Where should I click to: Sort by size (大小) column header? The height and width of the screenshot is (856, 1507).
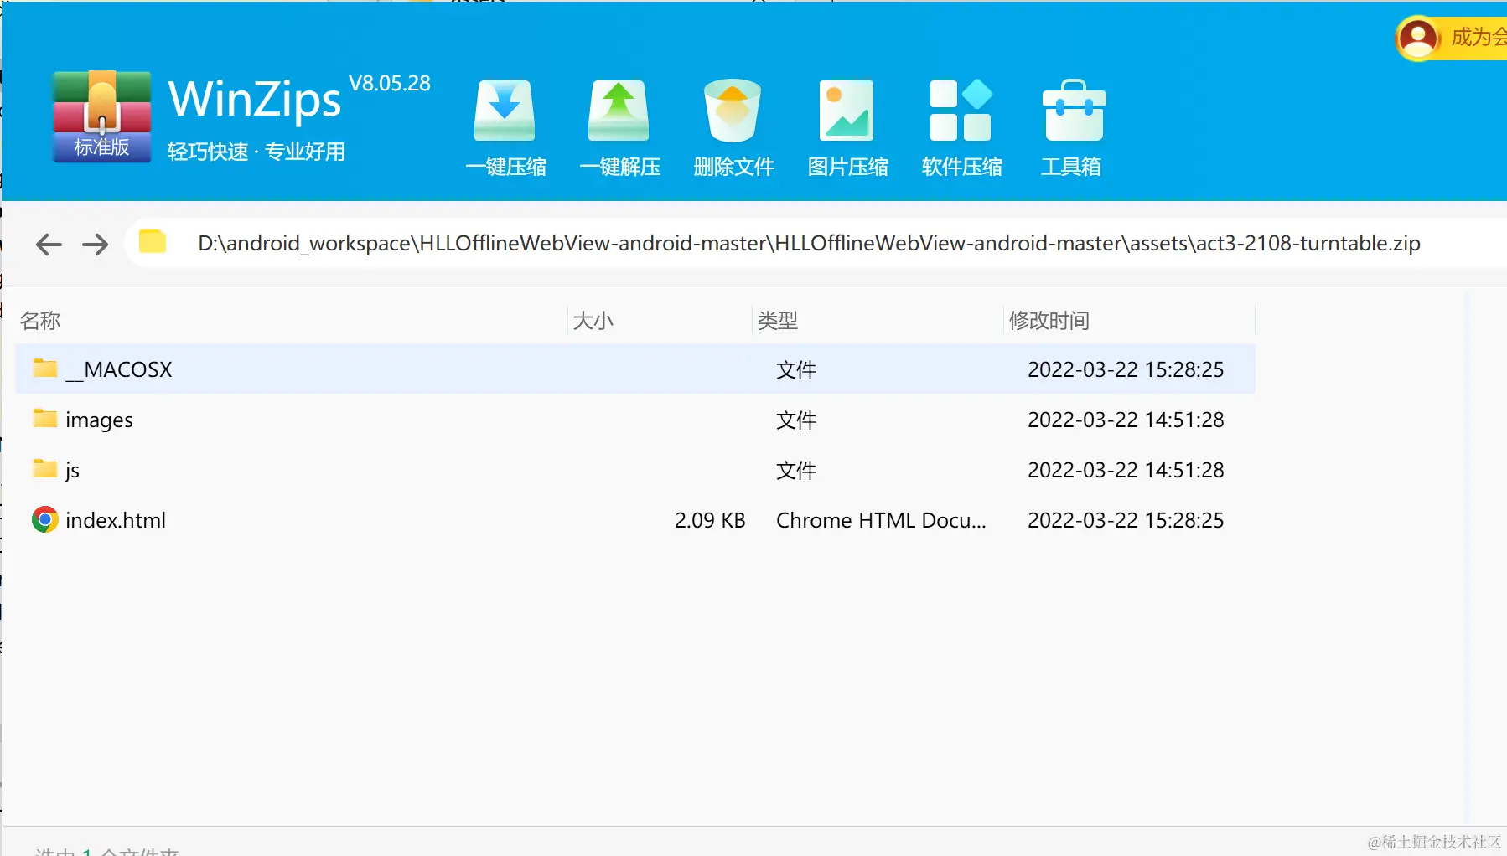click(593, 321)
